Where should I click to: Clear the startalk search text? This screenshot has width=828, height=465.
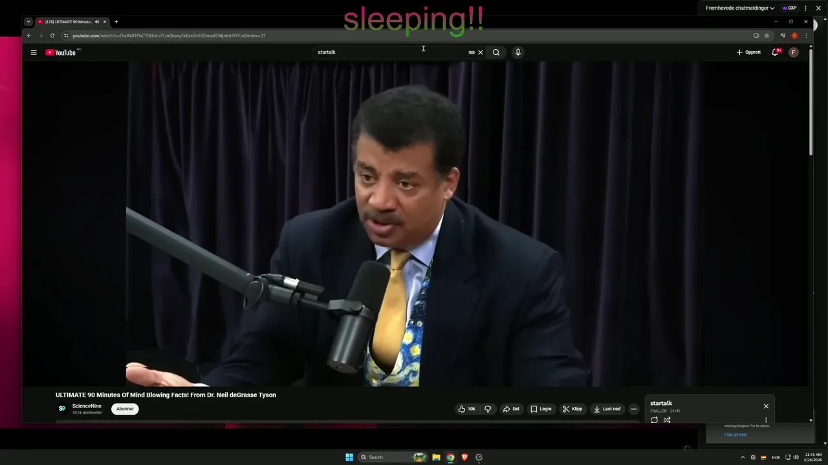pos(481,52)
